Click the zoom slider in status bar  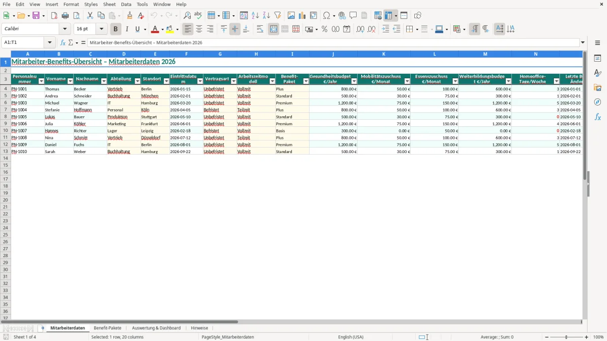pos(567,337)
